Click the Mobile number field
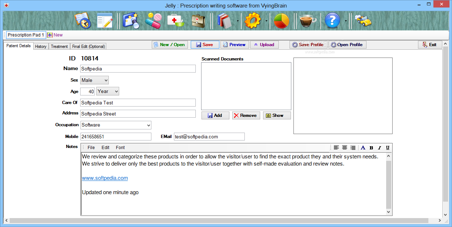 point(116,137)
